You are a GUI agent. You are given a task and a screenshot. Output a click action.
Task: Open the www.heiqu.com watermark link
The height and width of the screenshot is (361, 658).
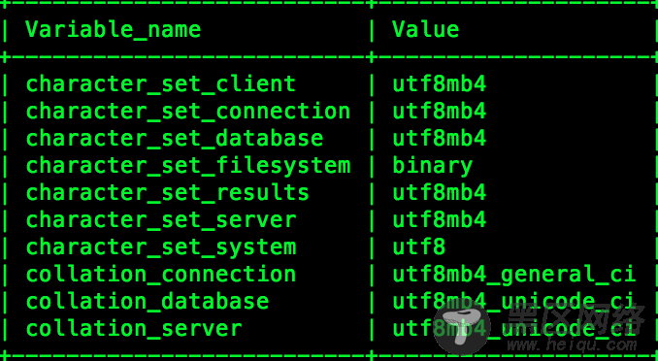[572, 345]
